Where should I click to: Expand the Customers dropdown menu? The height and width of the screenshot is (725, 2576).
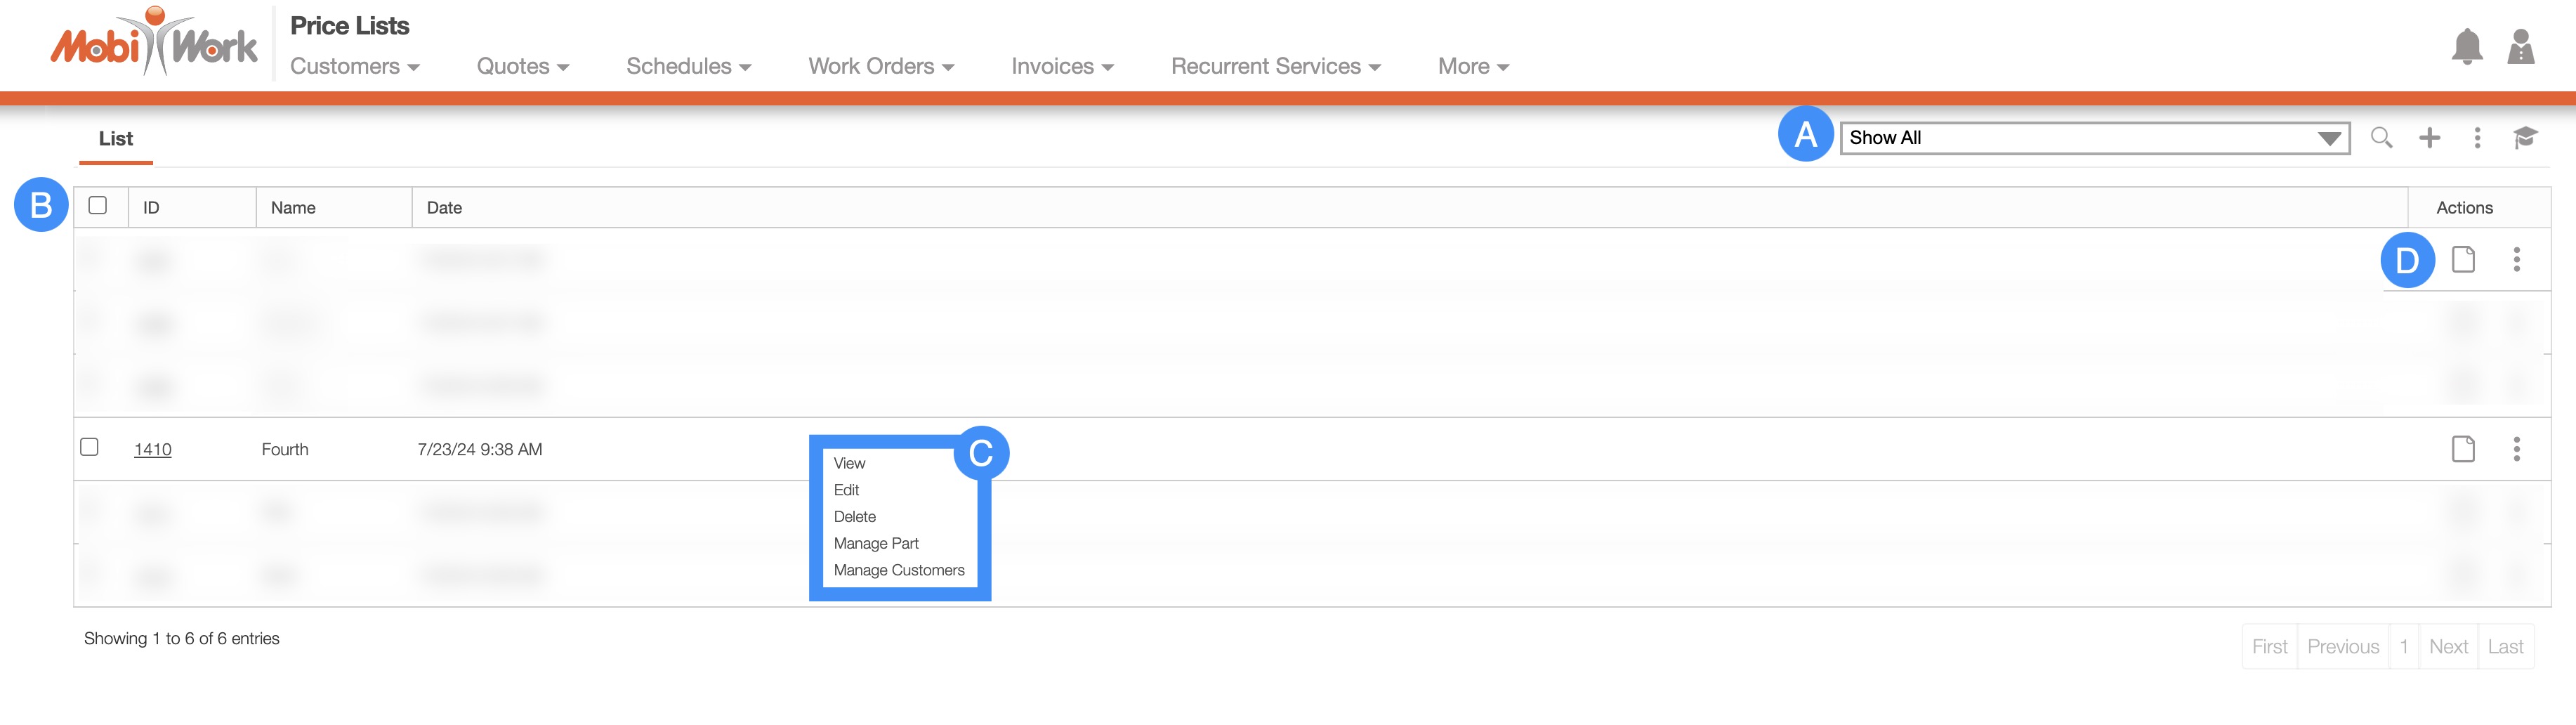click(x=354, y=67)
